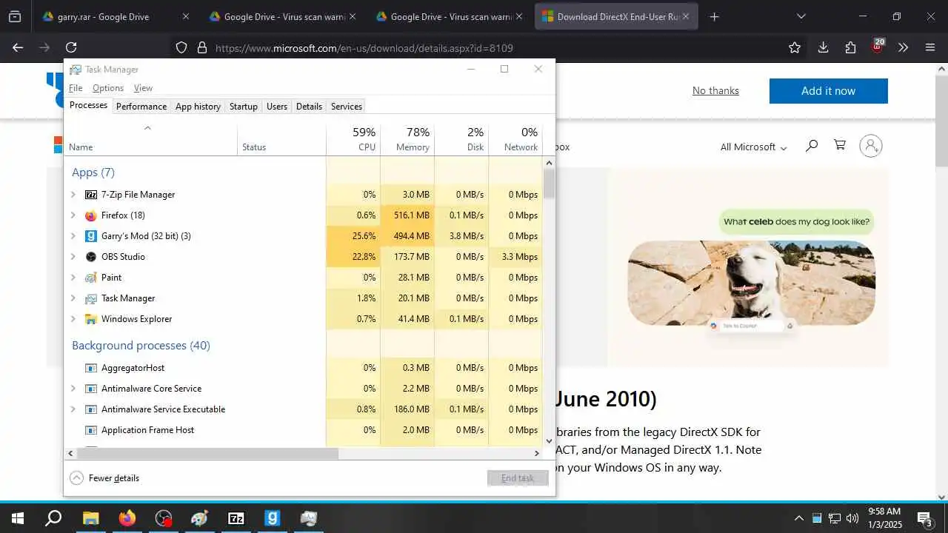The width and height of the screenshot is (948, 533).
Task: List all Firefox tabs dropdown arrow
Action: [801, 16]
